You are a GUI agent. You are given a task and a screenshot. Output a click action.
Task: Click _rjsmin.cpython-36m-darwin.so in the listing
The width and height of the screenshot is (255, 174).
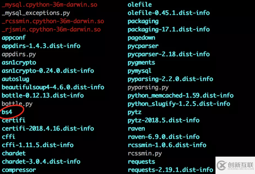tap(51, 29)
